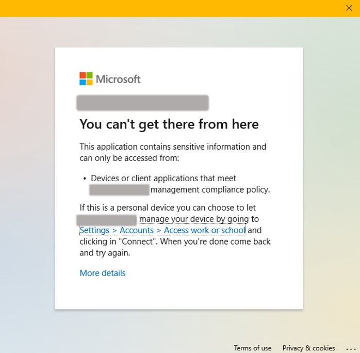Click the "Devices or client applications that meet" bullet
360x353 pixels.
coord(163,178)
